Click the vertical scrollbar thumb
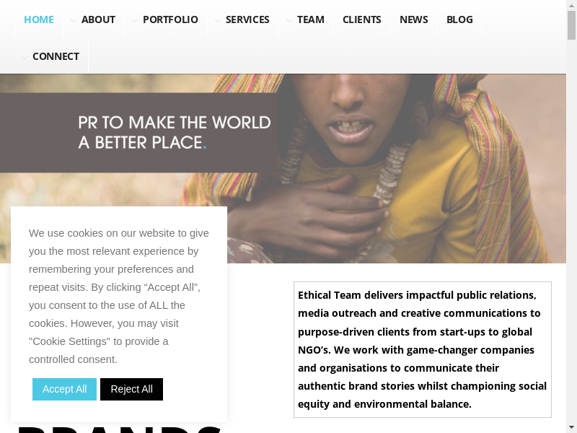577x433 pixels. point(571,25)
